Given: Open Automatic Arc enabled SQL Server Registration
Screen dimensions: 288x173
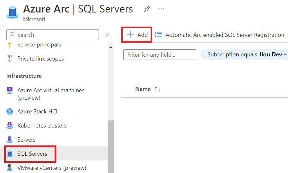Looking at the screenshot, I should [x=219, y=35].
